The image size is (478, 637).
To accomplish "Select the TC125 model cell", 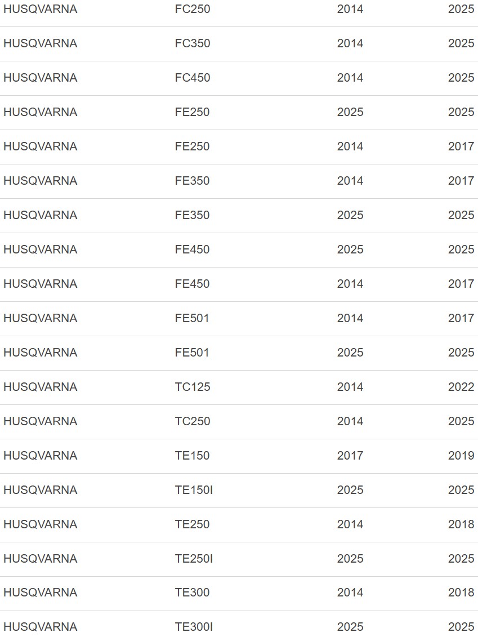I will point(193,387).
